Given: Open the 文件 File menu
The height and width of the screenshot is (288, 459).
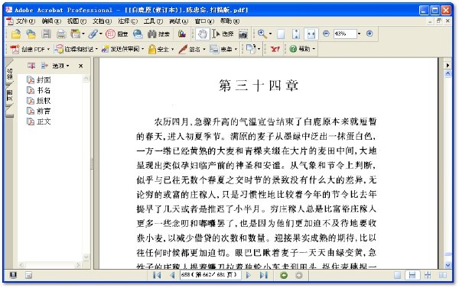Looking at the screenshot, I should [25, 21].
